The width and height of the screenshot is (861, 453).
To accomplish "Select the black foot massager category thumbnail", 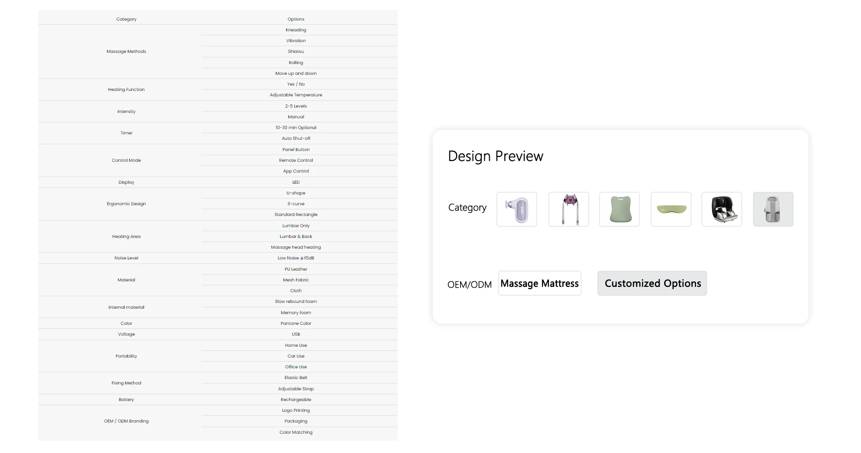I will [x=722, y=209].
